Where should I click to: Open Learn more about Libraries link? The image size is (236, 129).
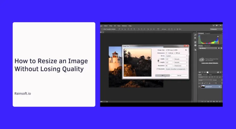[x=210, y=63]
